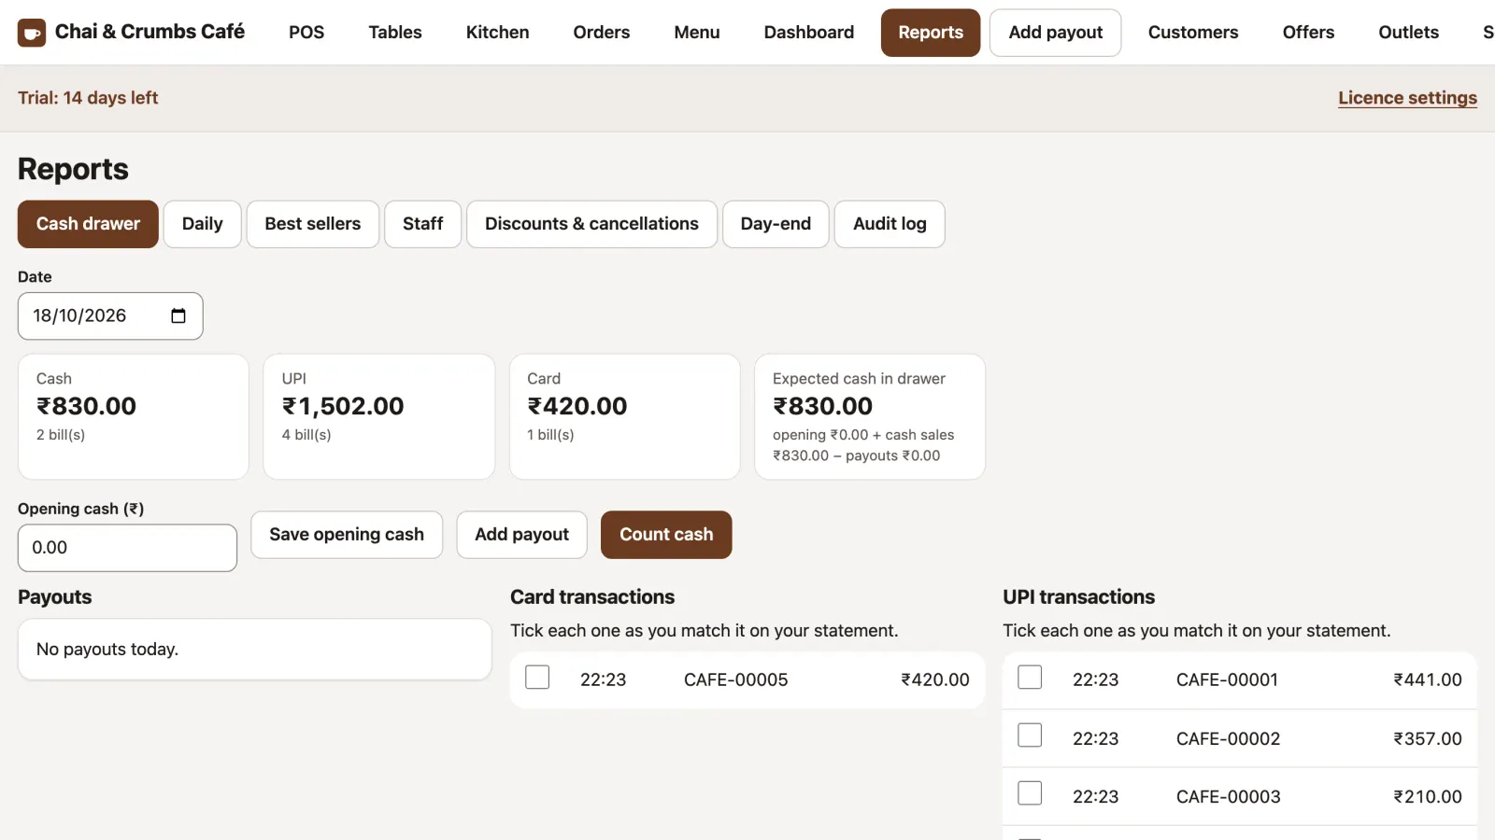
Task: Click the Opening cash amount field
Action: pyautogui.click(x=127, y=548)
